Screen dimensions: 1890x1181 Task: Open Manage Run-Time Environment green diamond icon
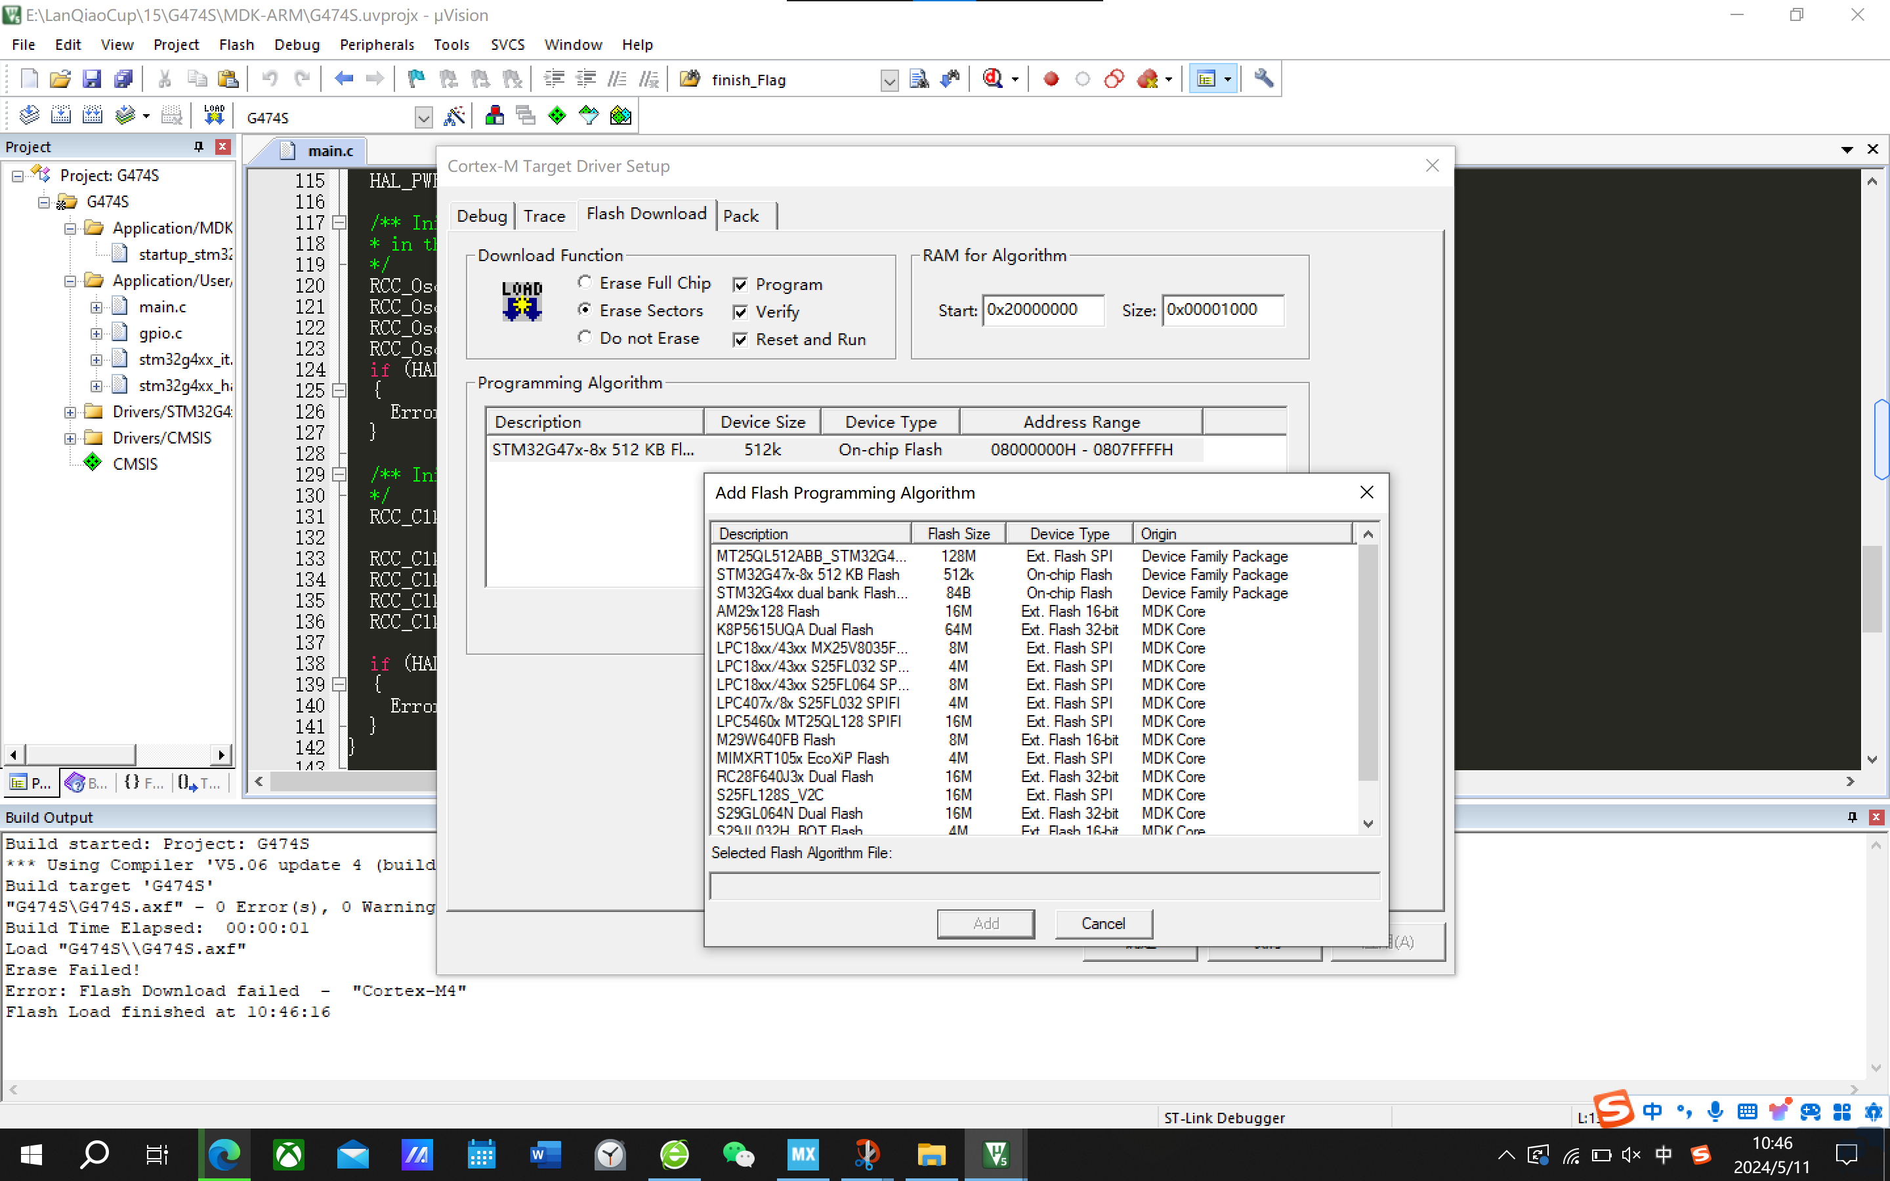[x=557, y=116]
